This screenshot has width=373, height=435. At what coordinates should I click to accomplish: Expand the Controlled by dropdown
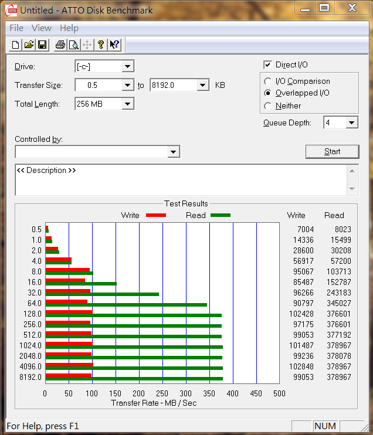tap(173, 152)
